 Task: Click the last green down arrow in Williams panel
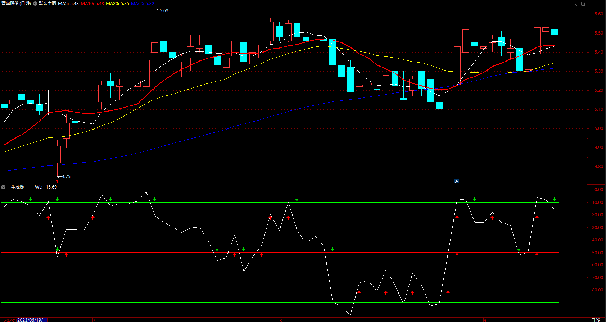[555, 199]
